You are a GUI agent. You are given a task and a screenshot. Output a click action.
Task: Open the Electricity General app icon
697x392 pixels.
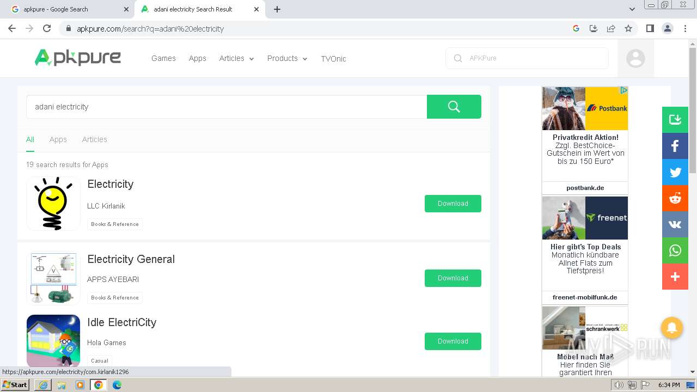coord(53,278)
